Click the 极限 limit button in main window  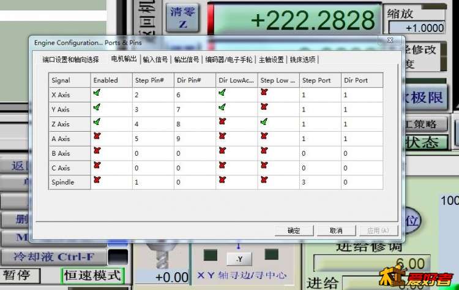tap(426, 97)
